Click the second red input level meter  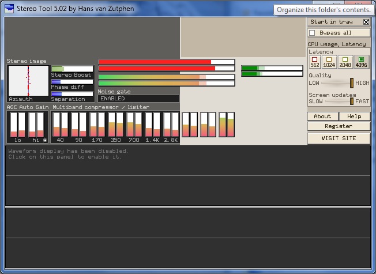(x=167, y=69)
